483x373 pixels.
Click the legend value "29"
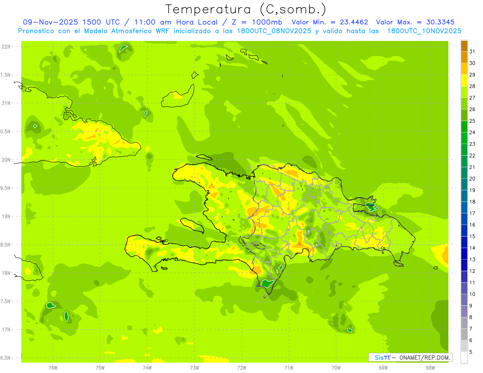click(x=472, y=74)
